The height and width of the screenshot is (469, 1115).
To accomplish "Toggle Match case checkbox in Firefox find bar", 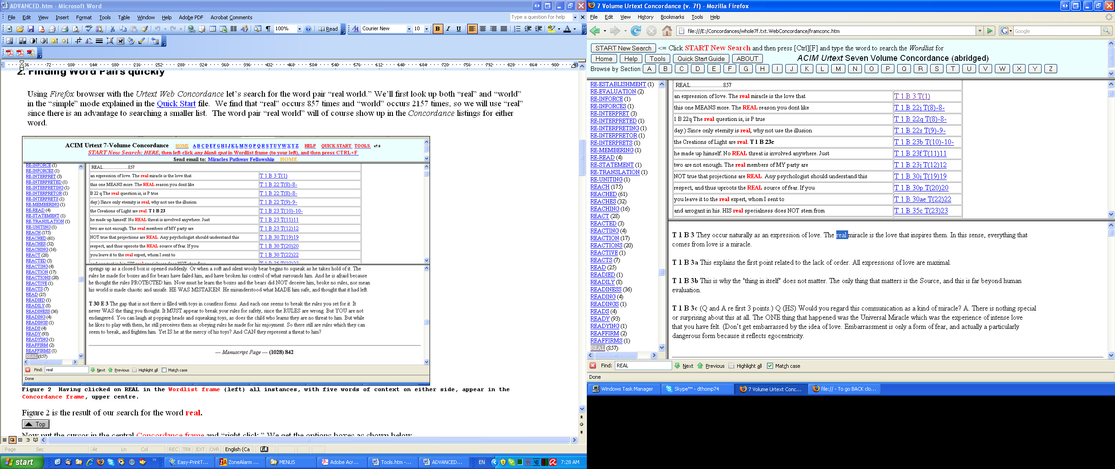I will pyautogui.click(x=770, y=366).
